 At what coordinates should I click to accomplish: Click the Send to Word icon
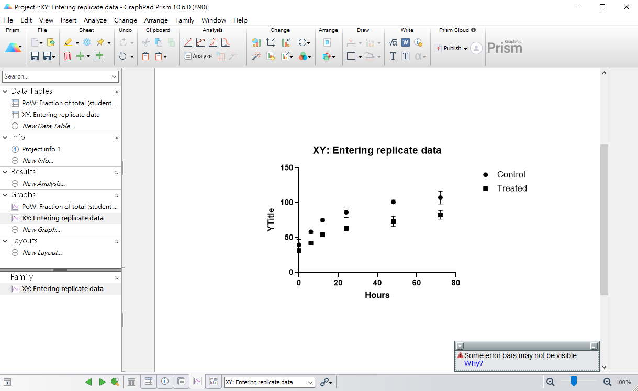click(406, 42)
